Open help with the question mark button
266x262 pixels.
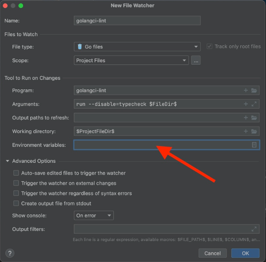click(x=10, y=253)
